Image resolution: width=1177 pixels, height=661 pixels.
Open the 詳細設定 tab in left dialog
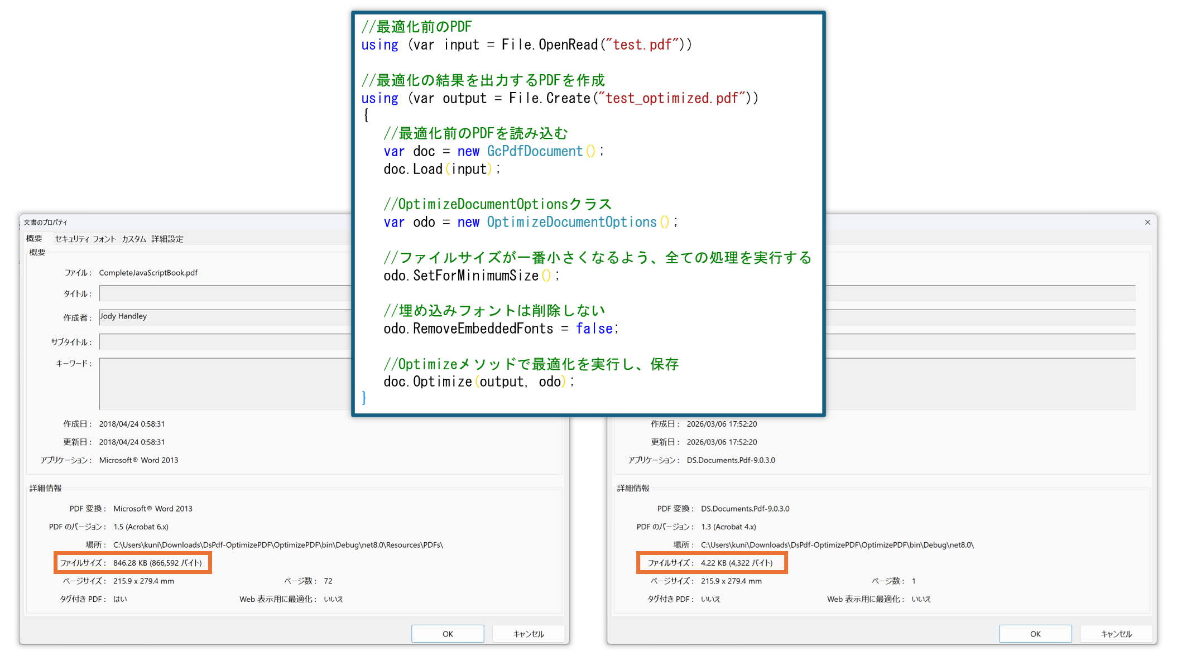(x=167, y=239)
